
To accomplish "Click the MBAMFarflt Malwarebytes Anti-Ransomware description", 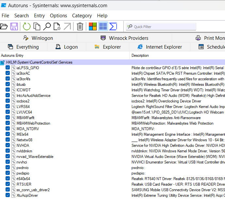I will (166, 118).
